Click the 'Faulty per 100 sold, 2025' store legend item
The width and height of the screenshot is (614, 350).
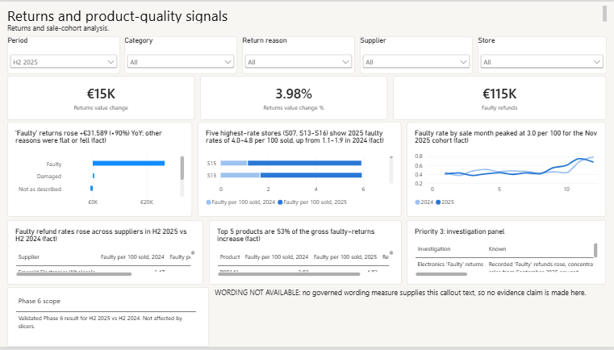(x=312, y=202)
